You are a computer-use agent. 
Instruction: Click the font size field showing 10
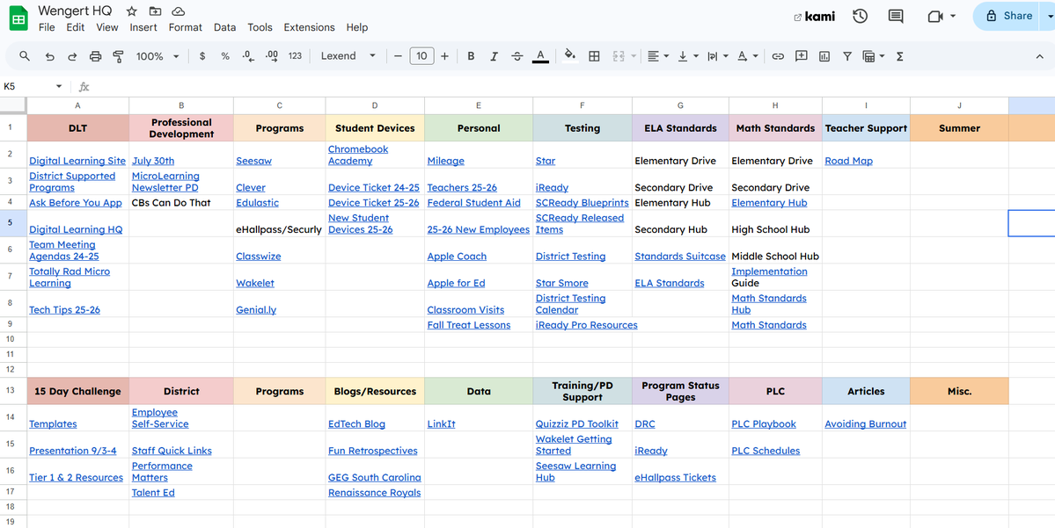[x=421, y=56]
